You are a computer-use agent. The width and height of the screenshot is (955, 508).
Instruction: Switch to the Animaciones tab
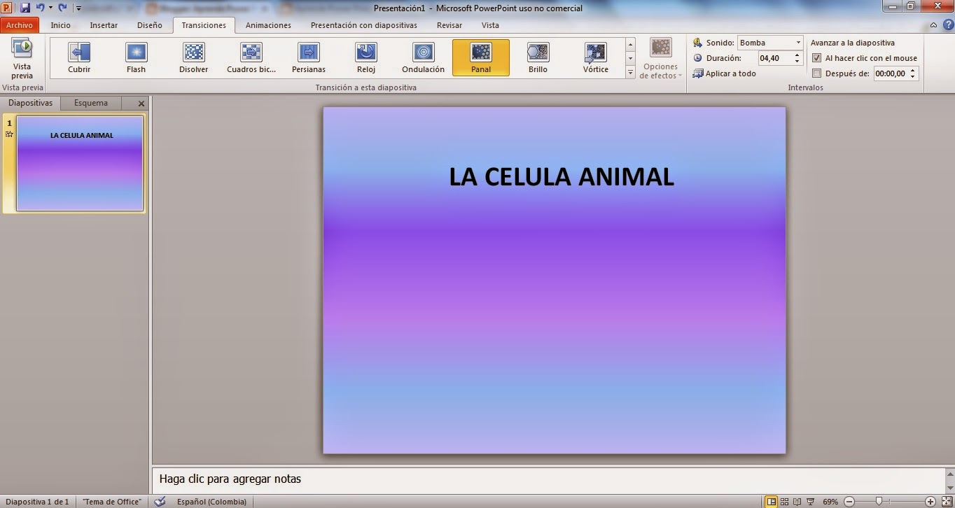click(x=267, y=25)
